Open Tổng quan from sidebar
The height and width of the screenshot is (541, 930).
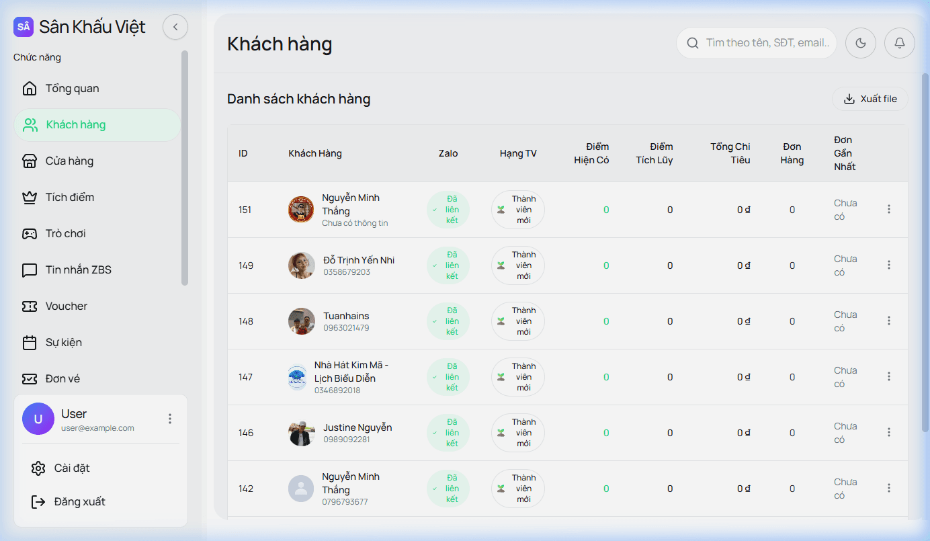coord(72,89)
